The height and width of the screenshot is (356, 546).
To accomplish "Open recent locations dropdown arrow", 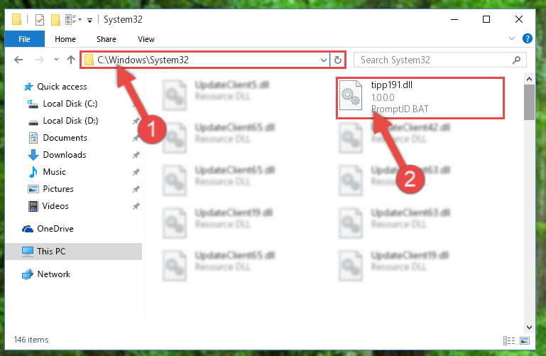I will point(56,60).
